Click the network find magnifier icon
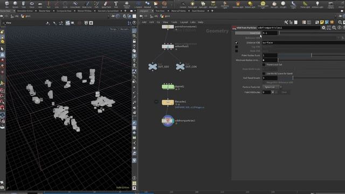 tap(340, 22)
